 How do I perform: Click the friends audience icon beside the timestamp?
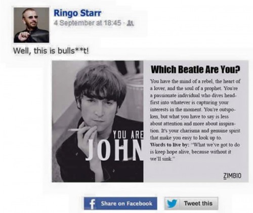[x=130, y=23]
